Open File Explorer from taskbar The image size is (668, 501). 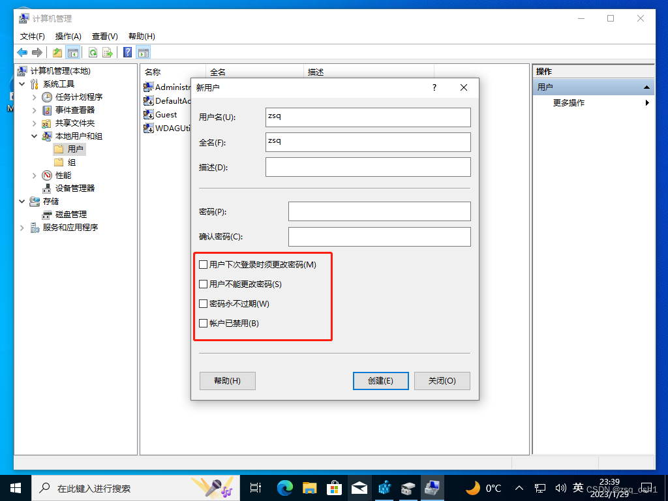tap(310, 488)
